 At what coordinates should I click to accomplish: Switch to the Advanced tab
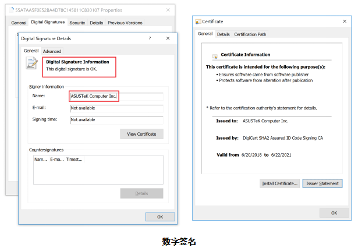[x=52, y=51]
